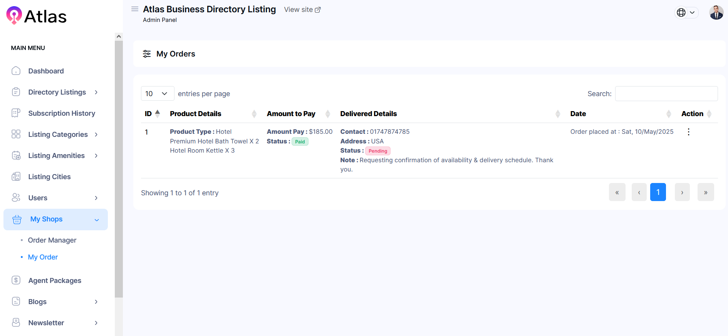This screenshot has width=728, height=336.
Task: Click the Agent Packages dollar icon
Action: (x=16, y=280)
